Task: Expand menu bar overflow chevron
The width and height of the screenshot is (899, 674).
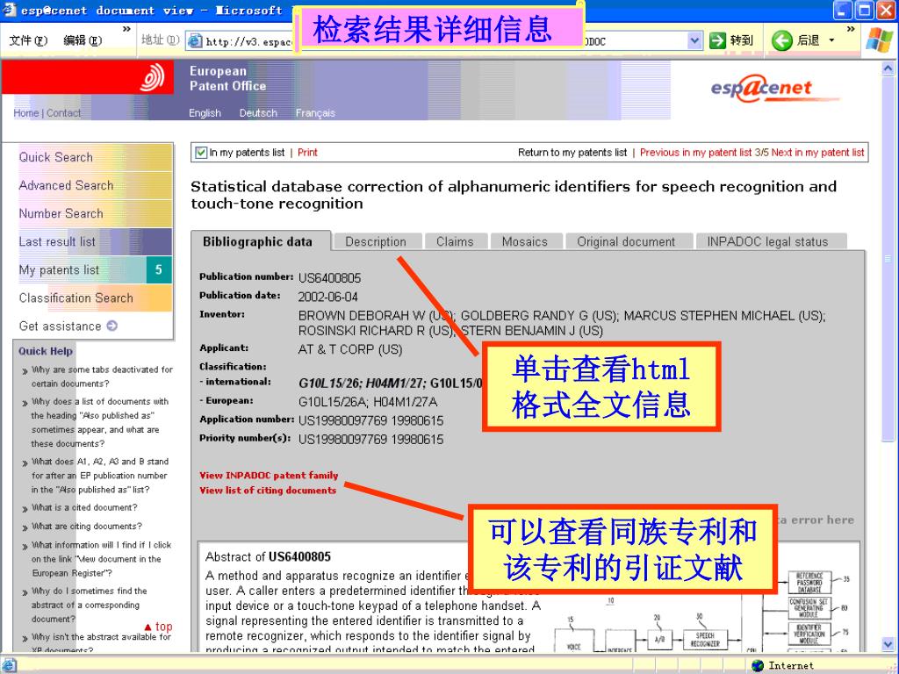Action: click(126, 29)
